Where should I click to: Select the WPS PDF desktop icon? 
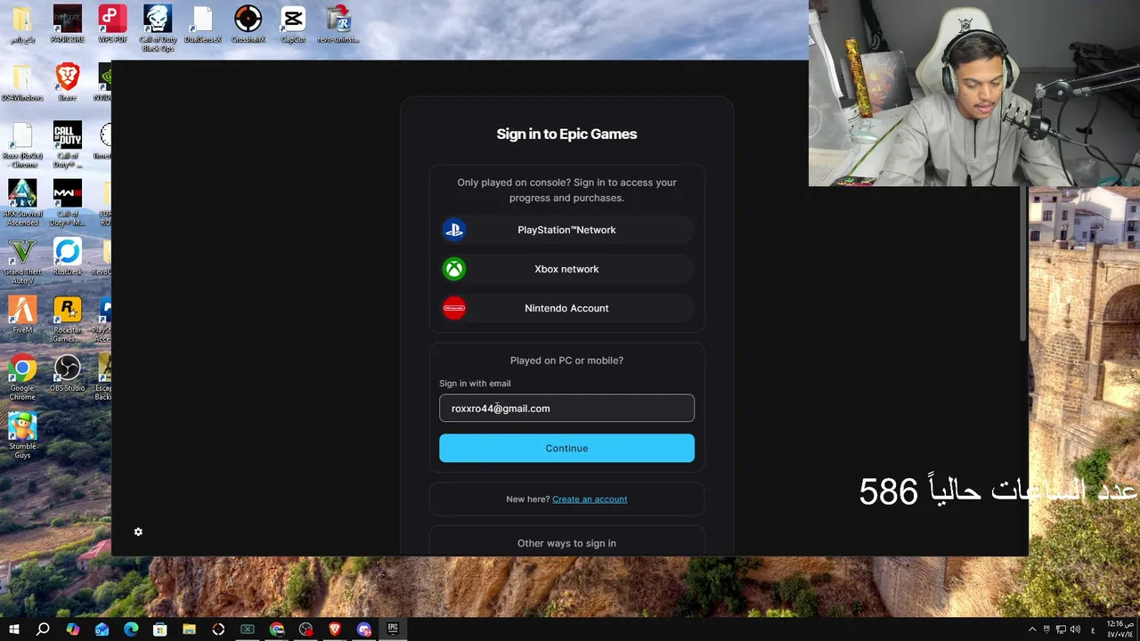[112, 25]
